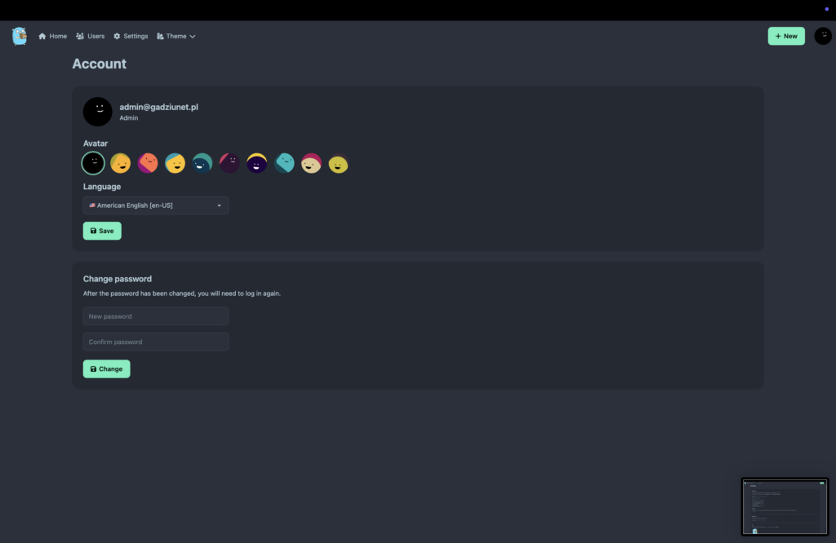This screenshot has height=543, width=836.
Task: Pick the dark maroon avatar
Action: click(x=229, y=163)
